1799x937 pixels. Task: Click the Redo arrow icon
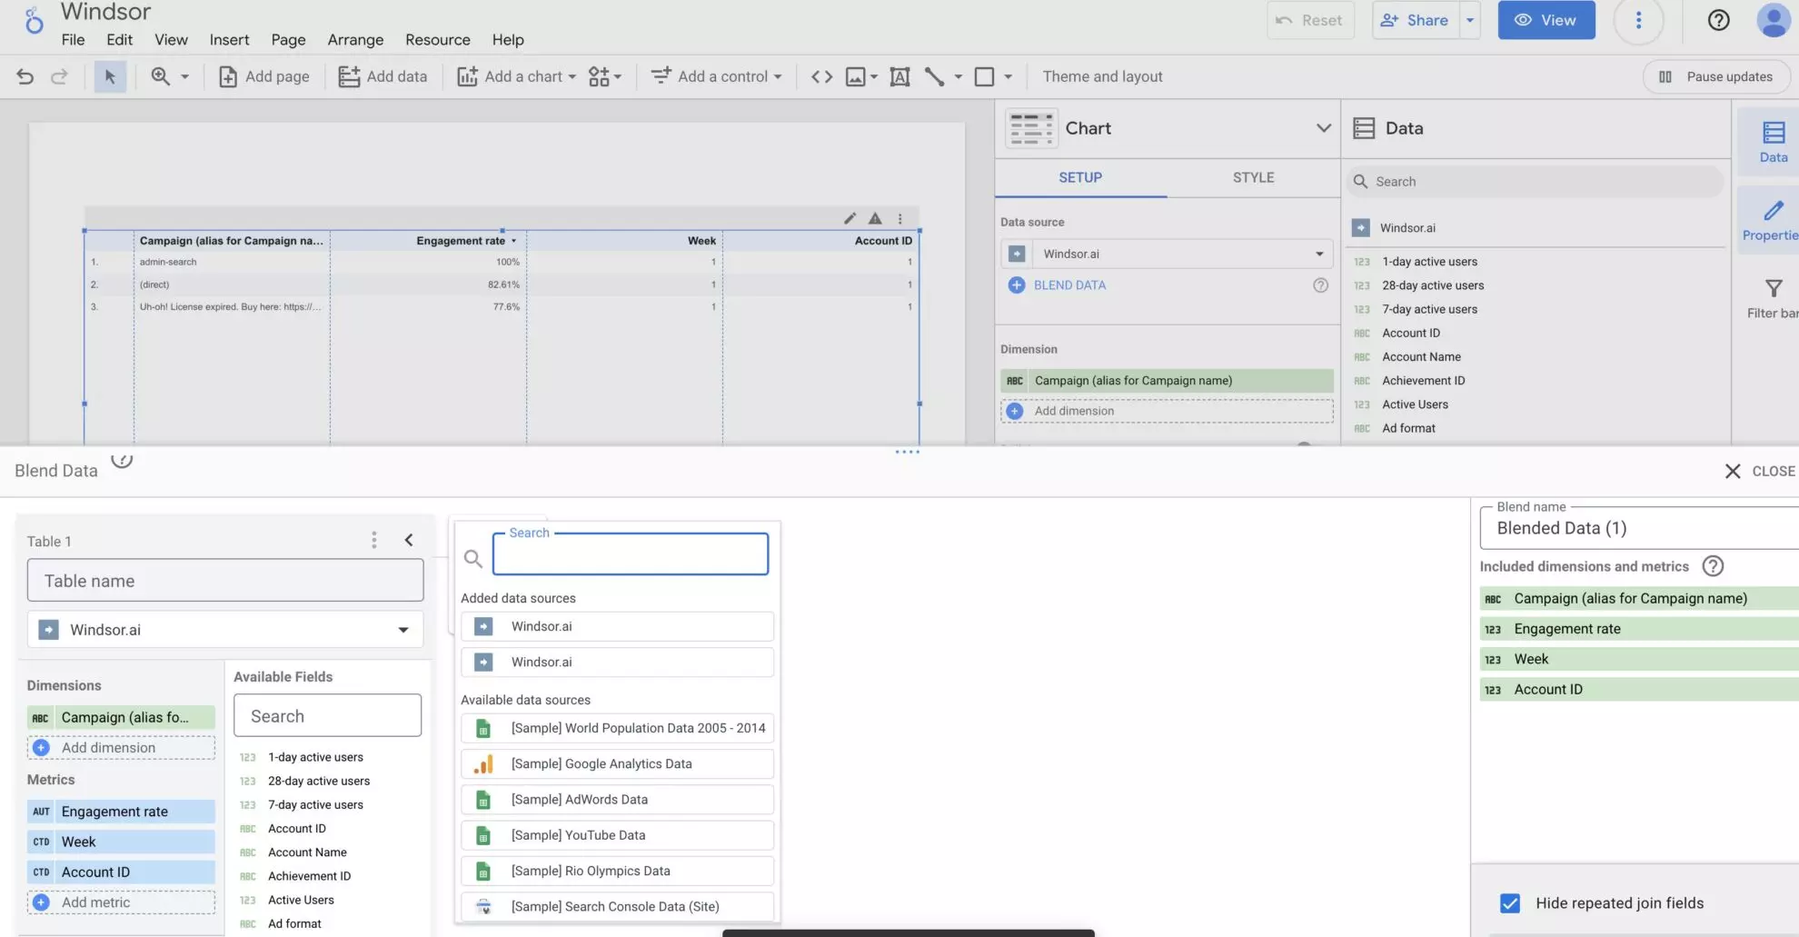(59, 76)
